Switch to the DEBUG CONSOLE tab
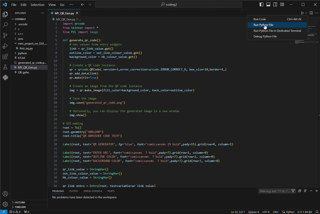This screenshot has width=320, height=214. point(93,191)
